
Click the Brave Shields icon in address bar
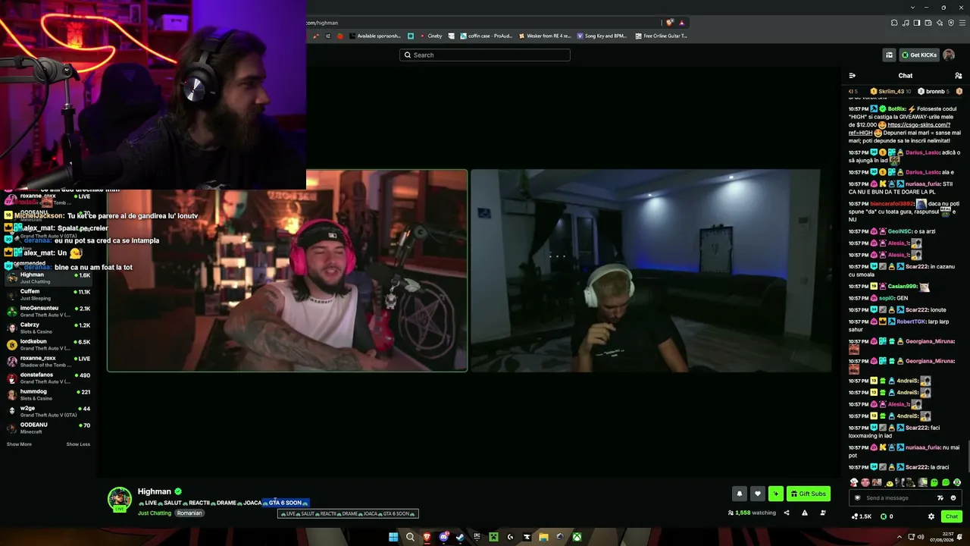[670, 23]
